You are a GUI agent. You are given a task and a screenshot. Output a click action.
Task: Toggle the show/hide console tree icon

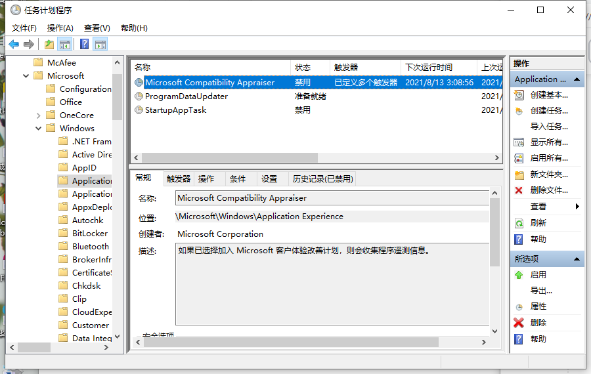coord(65,45)
